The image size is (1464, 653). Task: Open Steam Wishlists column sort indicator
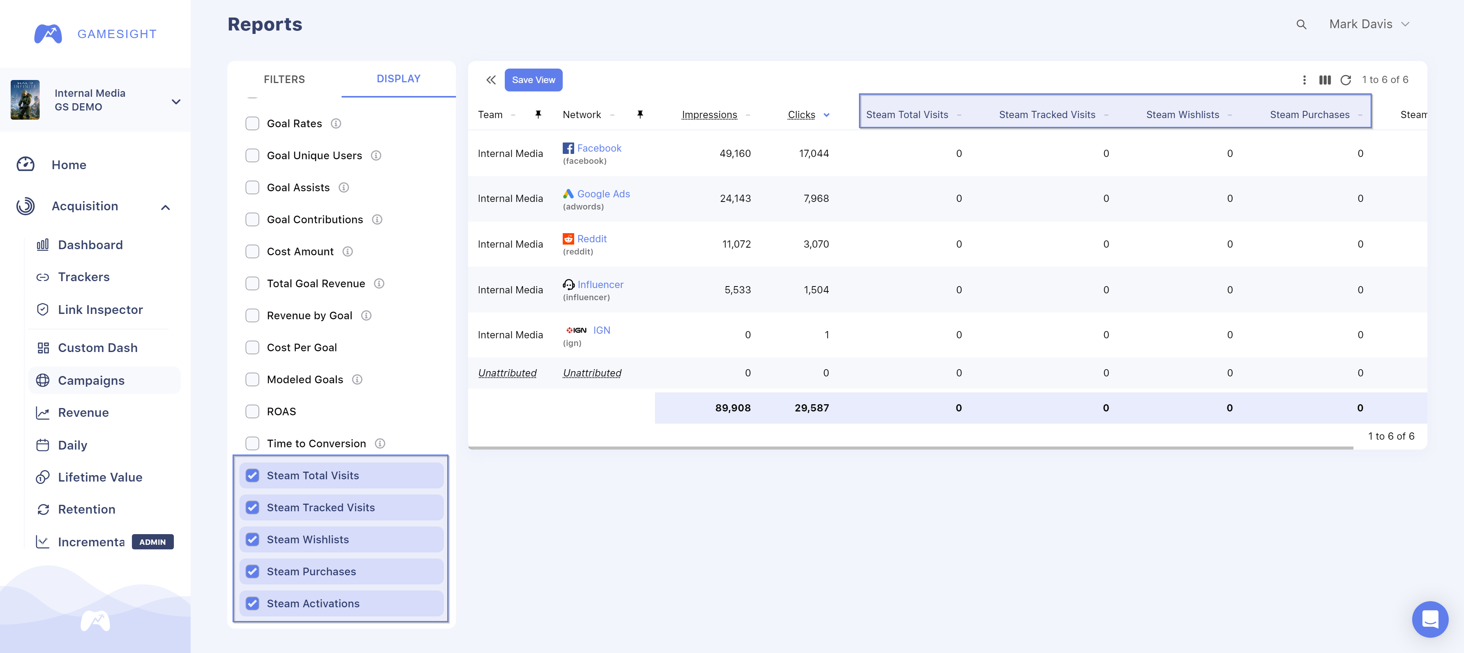click(x=1230, y=115)
